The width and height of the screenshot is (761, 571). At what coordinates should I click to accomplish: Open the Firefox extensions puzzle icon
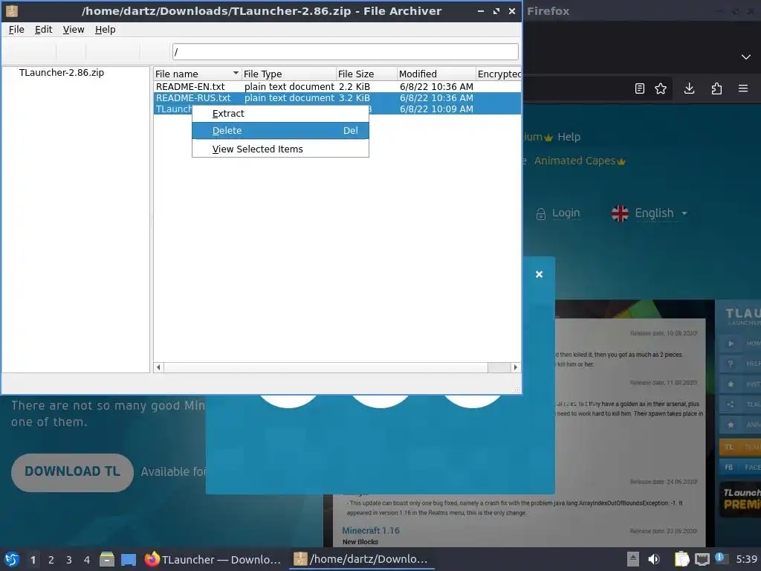click(x=716, y=88)
